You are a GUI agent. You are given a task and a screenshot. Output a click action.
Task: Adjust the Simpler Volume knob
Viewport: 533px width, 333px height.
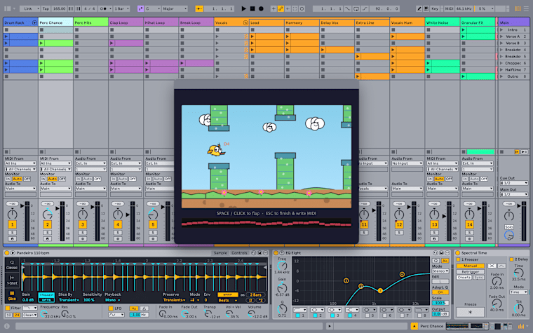point(252,314)
